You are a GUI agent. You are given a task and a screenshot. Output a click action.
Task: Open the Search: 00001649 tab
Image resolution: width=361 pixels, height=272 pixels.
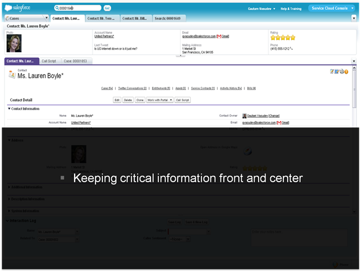pyautogui.click(x=168, y=18)
